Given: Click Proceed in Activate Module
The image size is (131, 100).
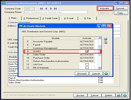Looking at the screenshot, I should tap(82, 74).
